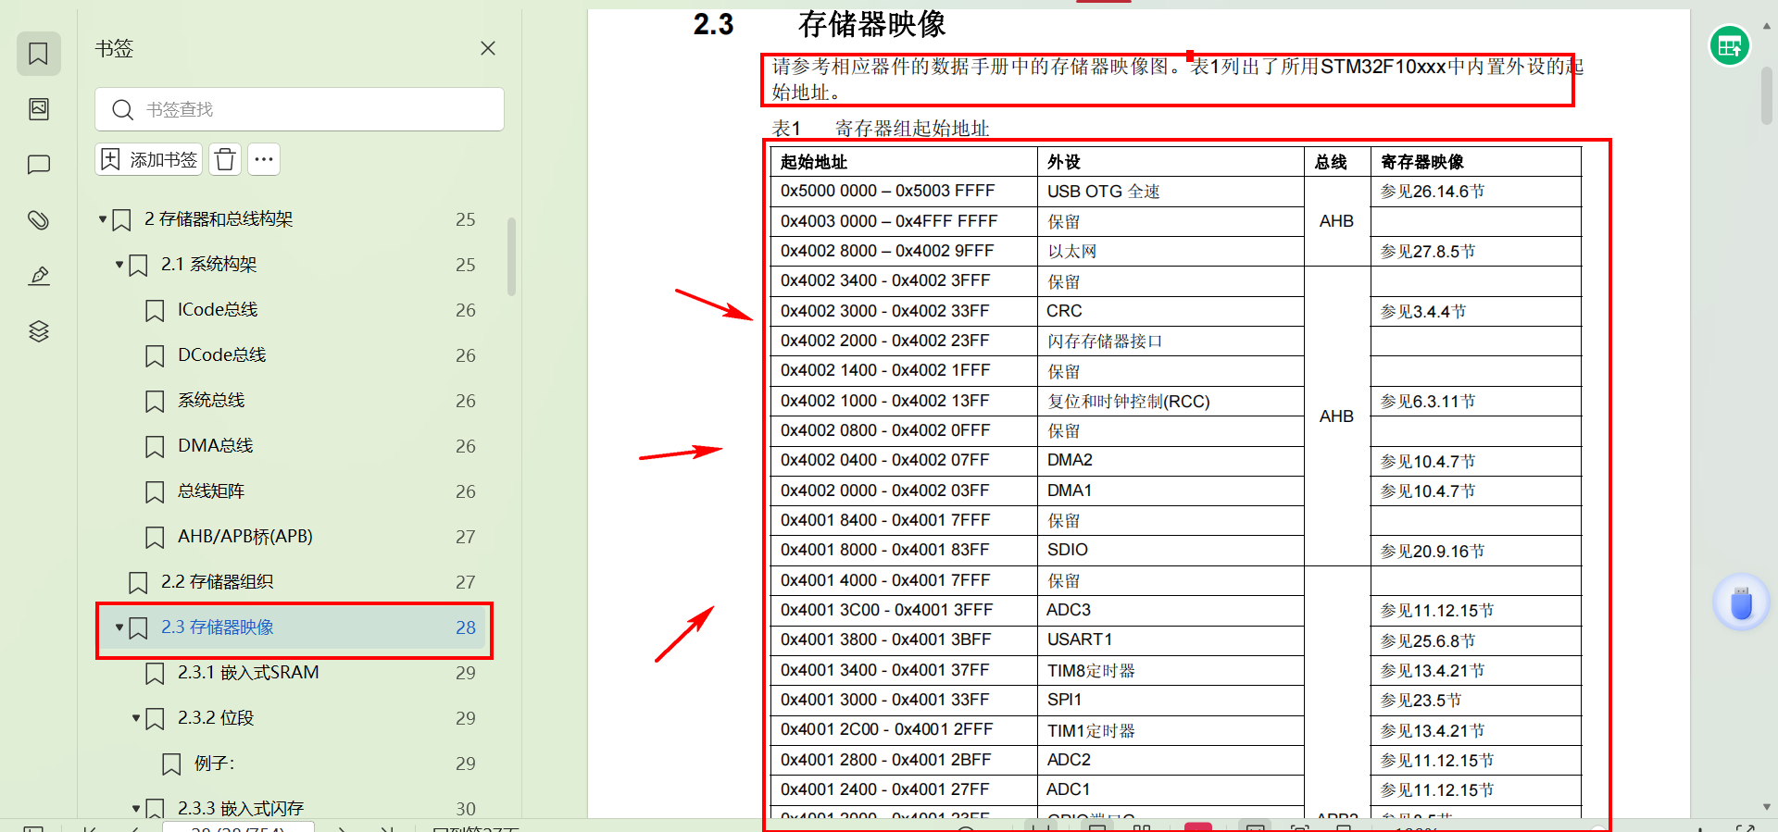The height and width of the screenshot is (832, 1778).
Task: Click cell 'TIM8定时器'
Action: tap(1091, 671)
